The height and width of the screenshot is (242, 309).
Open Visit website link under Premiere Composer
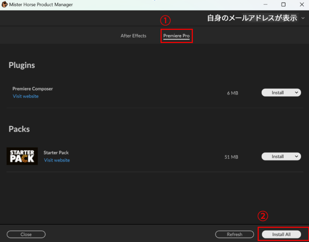pos(26,96)
